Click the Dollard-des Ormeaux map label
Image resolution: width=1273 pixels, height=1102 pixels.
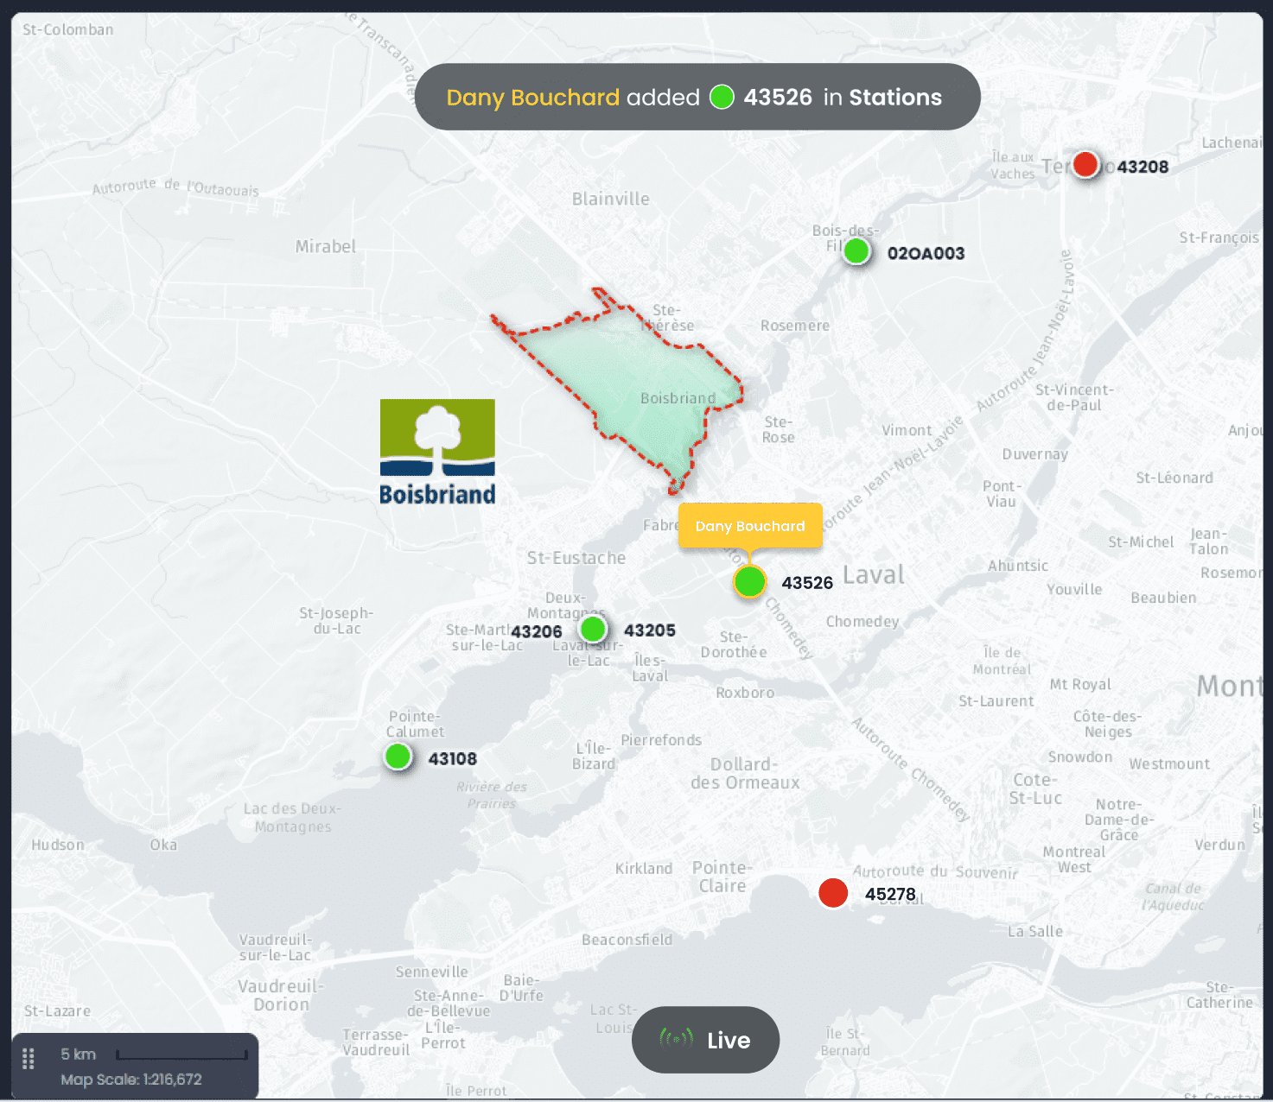coord(745,774)
